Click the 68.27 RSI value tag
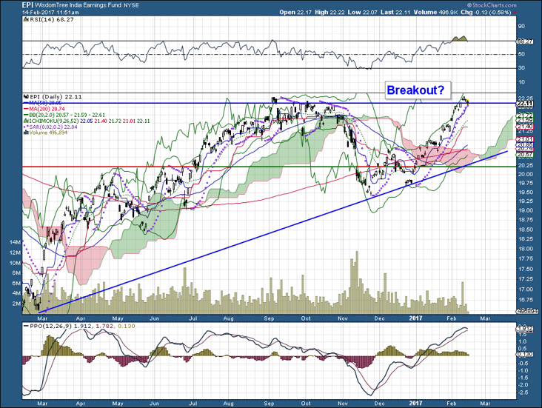 pos(525,41)
